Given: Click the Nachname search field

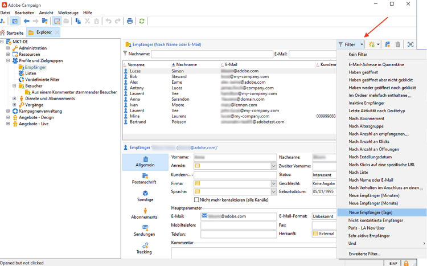Looking at the screenshot, I should pyautogui.click(x=212, y=54).
